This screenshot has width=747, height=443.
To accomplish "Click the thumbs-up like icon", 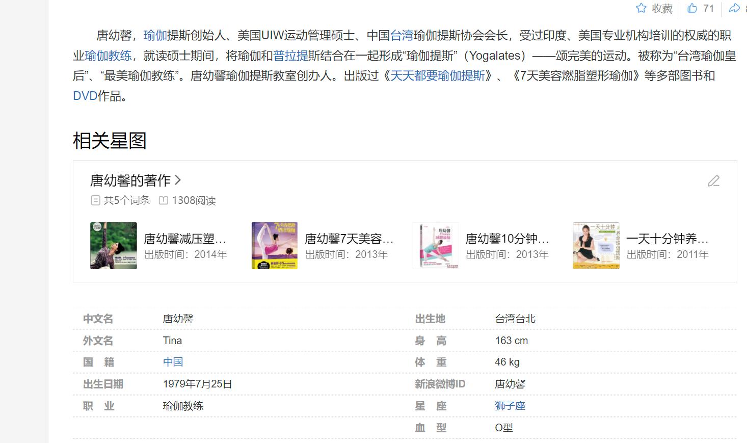I will point(692,8).
